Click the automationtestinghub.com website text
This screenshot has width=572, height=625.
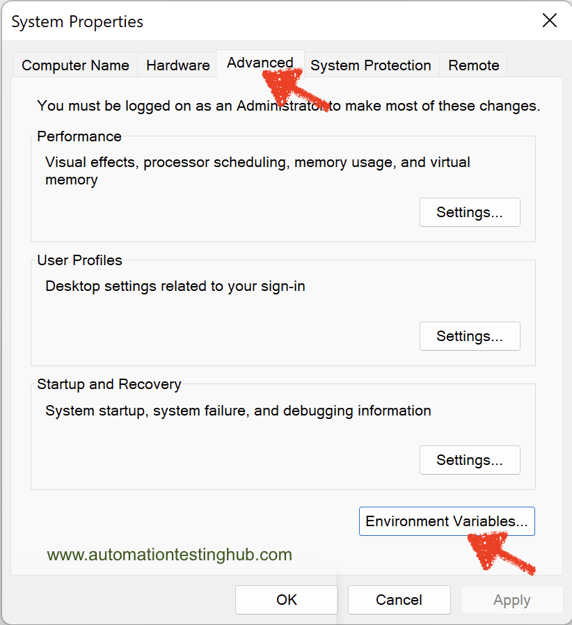coord(169,555)
